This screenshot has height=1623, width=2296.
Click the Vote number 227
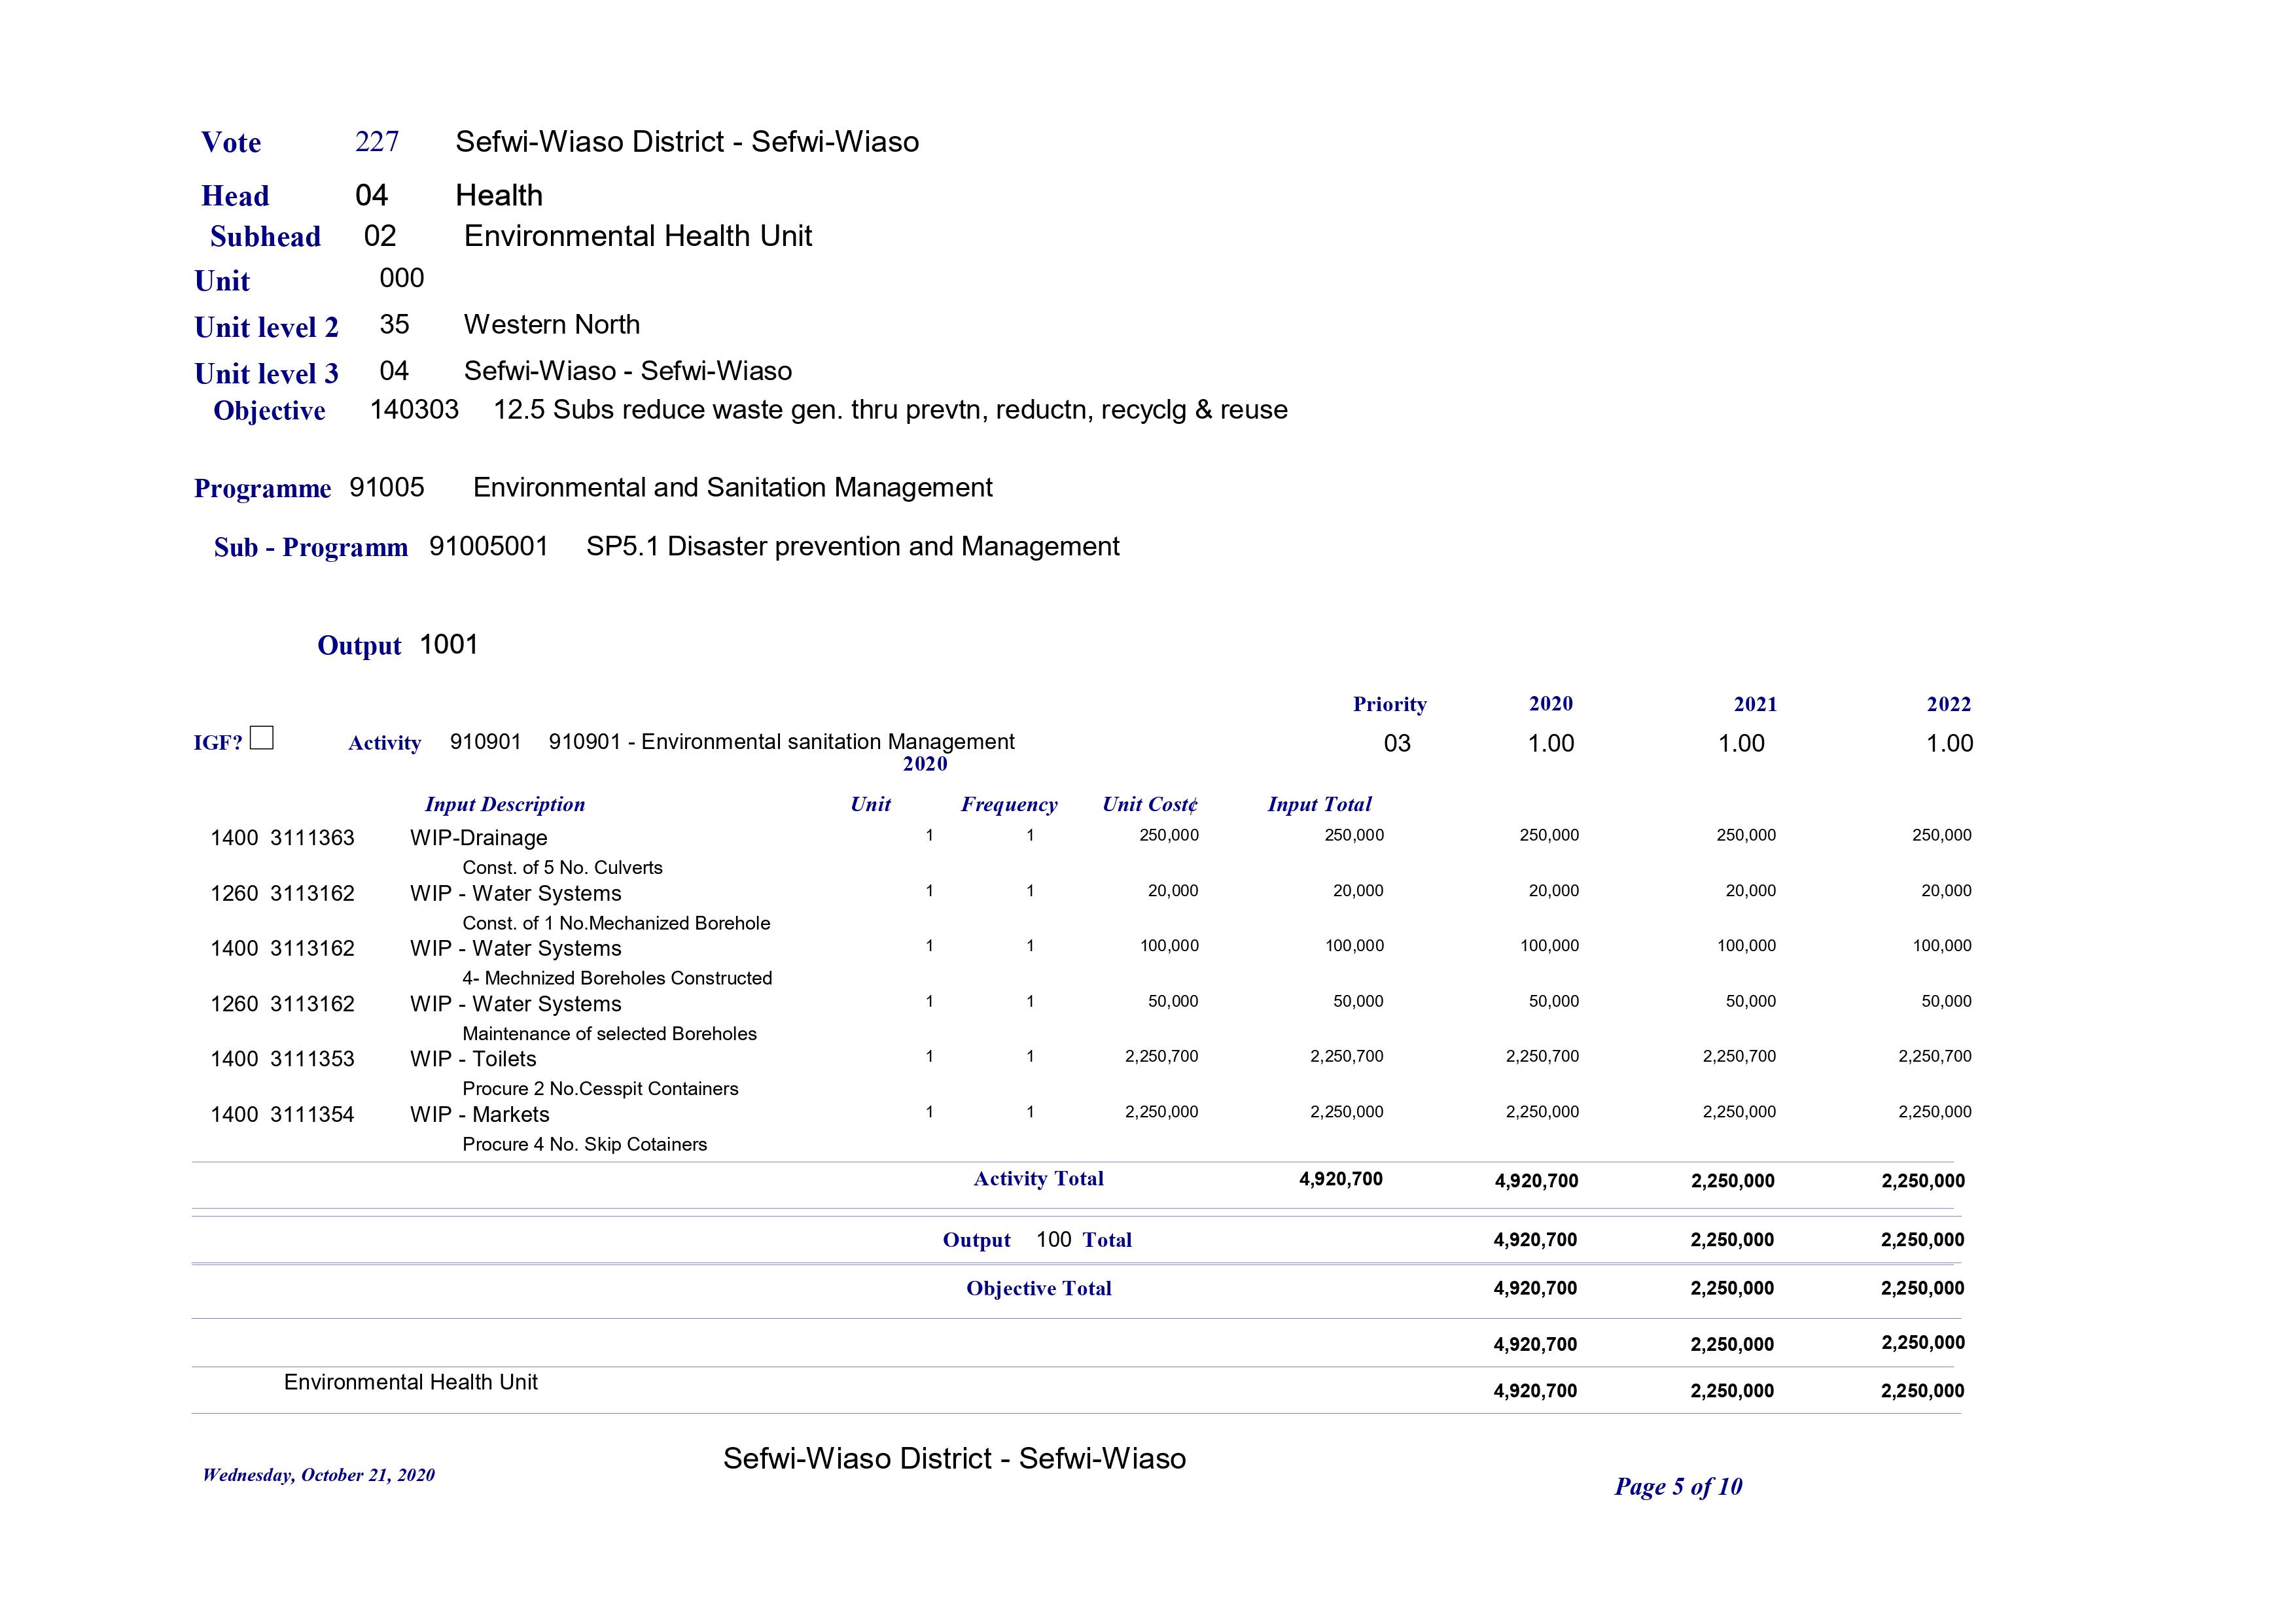click(377, 142)
